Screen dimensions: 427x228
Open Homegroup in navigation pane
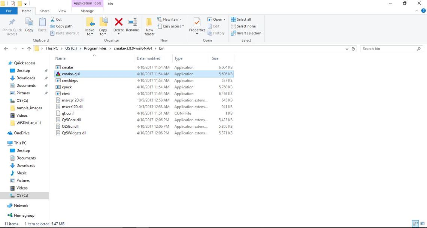coord(24,215)
